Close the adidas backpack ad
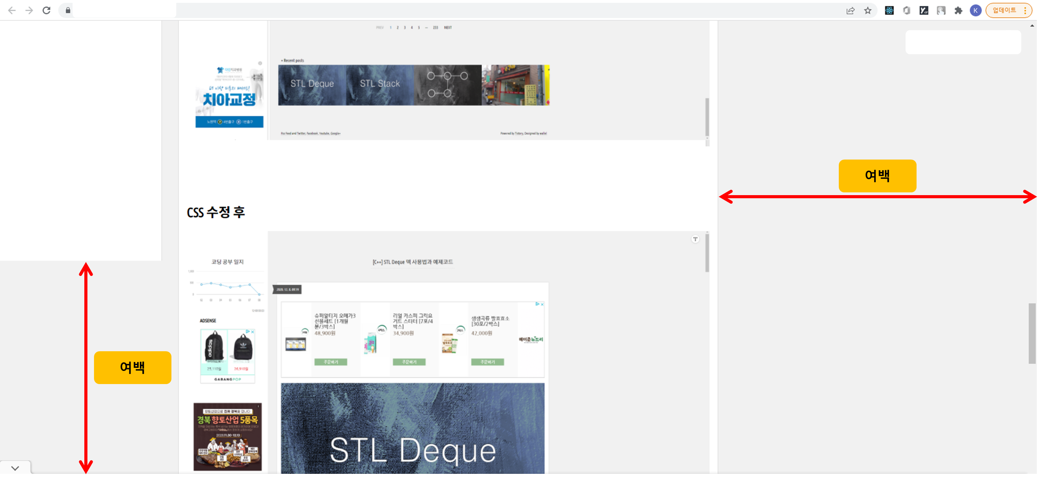The image size is (1051, 488). tap(253, 332)
